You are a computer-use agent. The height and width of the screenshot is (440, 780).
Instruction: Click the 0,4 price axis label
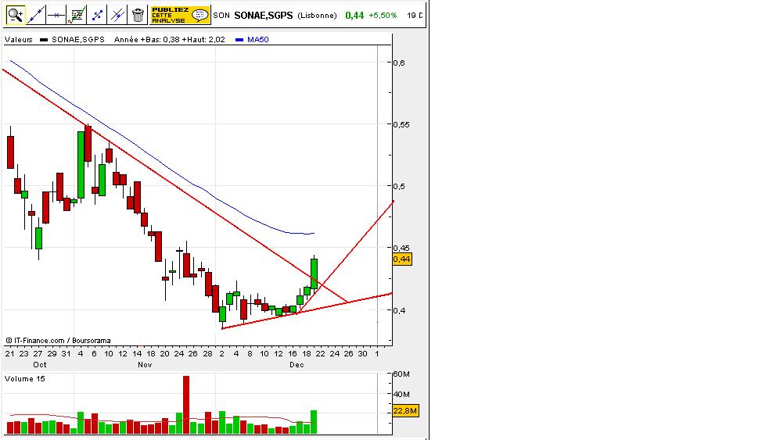(399, 311)
